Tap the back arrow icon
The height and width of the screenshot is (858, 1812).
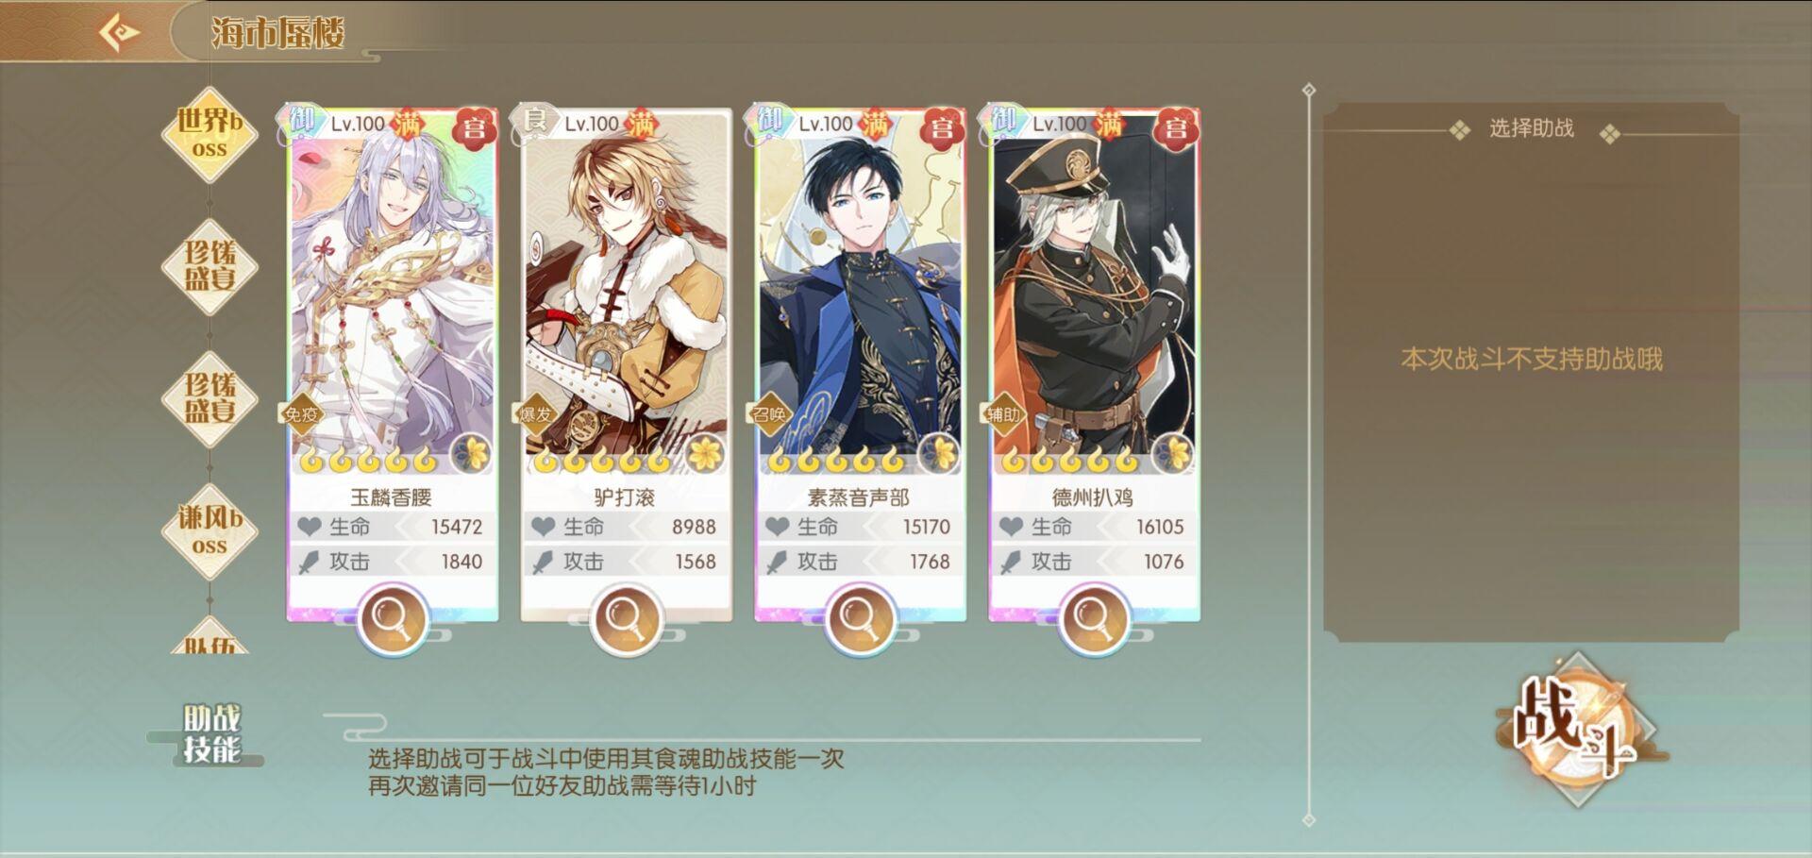tap(120, 33)
